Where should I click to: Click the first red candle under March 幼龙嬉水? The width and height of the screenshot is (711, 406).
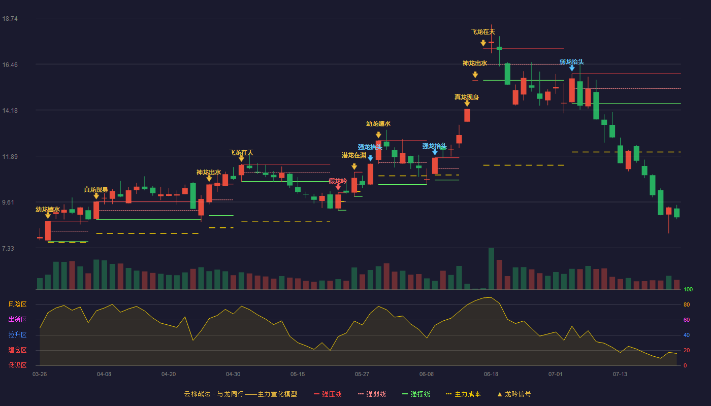pyautogui.click(x=48, y=230)
